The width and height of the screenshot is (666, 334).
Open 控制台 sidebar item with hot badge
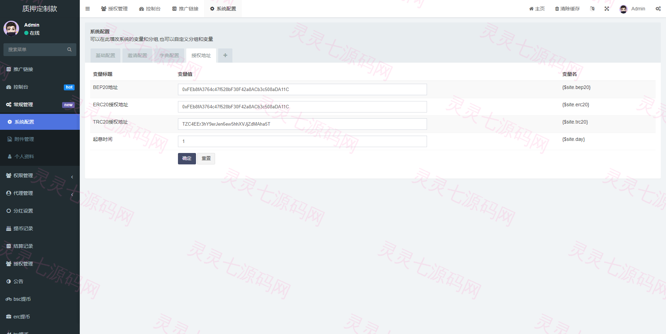point(40,87)
